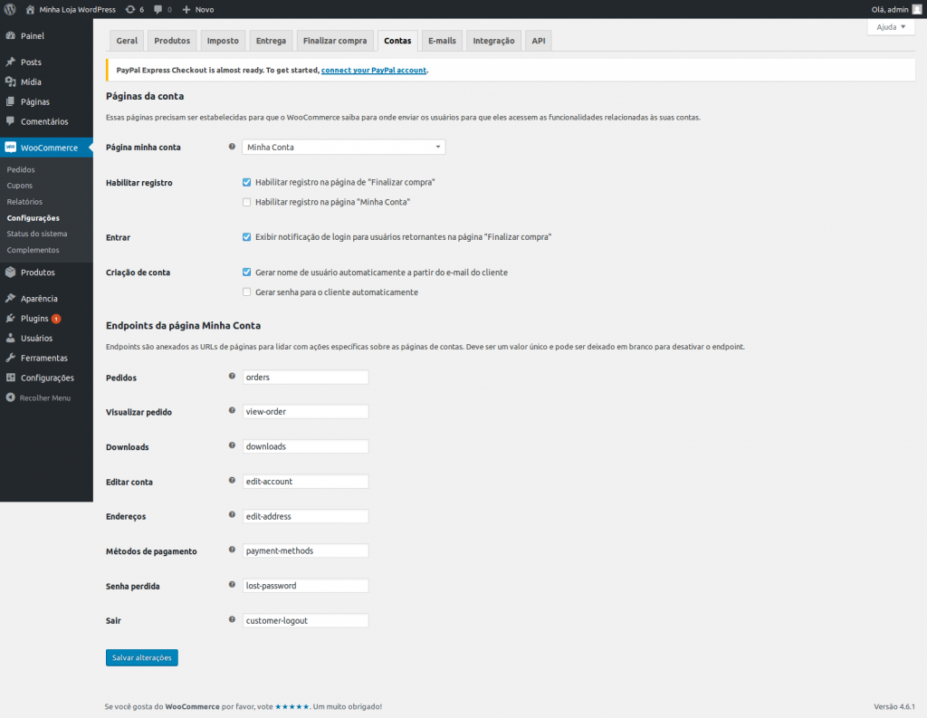
Task: Click the Usuários users icon in sidebar
Action: click(x=9, y=338)
